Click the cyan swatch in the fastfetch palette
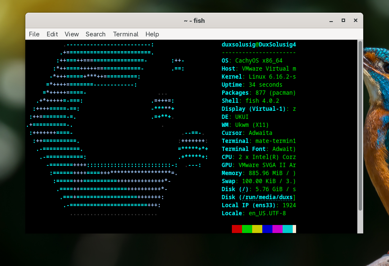The image size is (389, 266). point(287,228)
